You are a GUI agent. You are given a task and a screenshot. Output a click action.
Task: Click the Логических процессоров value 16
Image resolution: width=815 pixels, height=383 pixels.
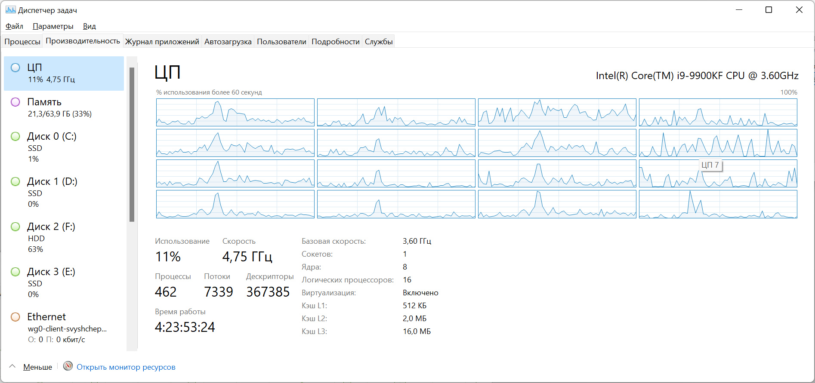407,280
